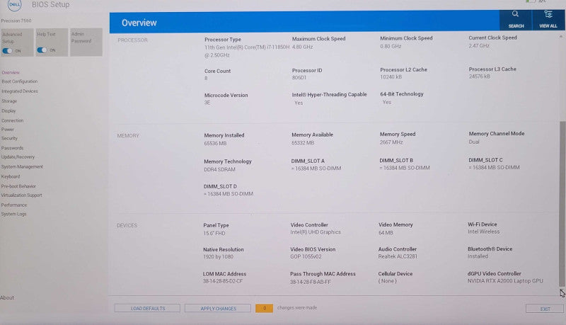The height and width of the screenshot is (325, 566).
Task: Click Native Resolution 1920 by 1080 value
Action: tap(218, 257)
